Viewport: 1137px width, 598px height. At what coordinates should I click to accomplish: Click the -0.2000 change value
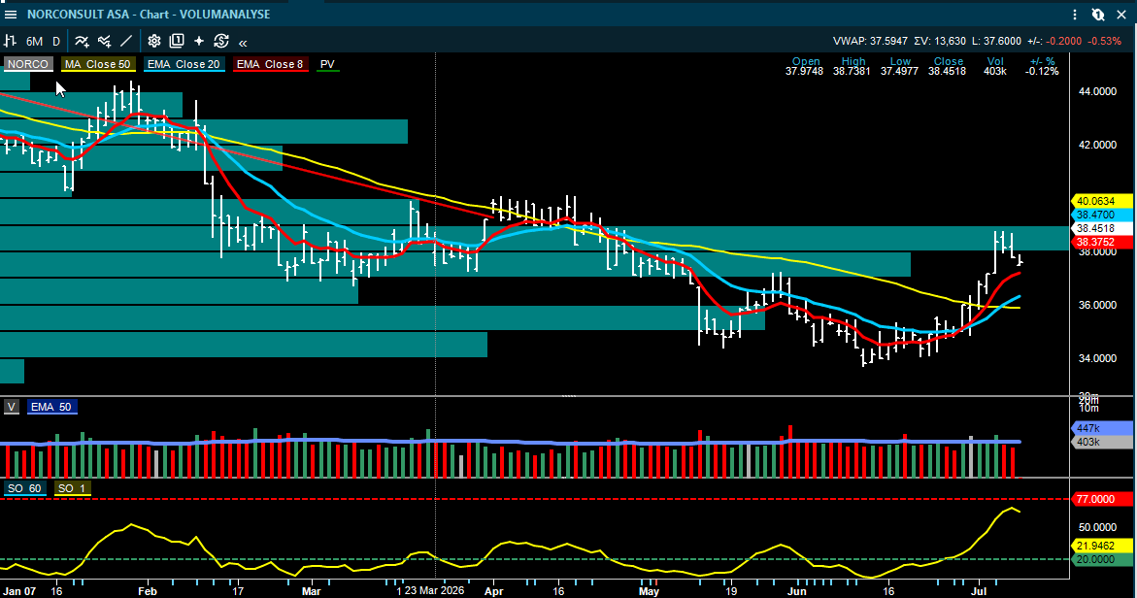[x=1064, y=42]
